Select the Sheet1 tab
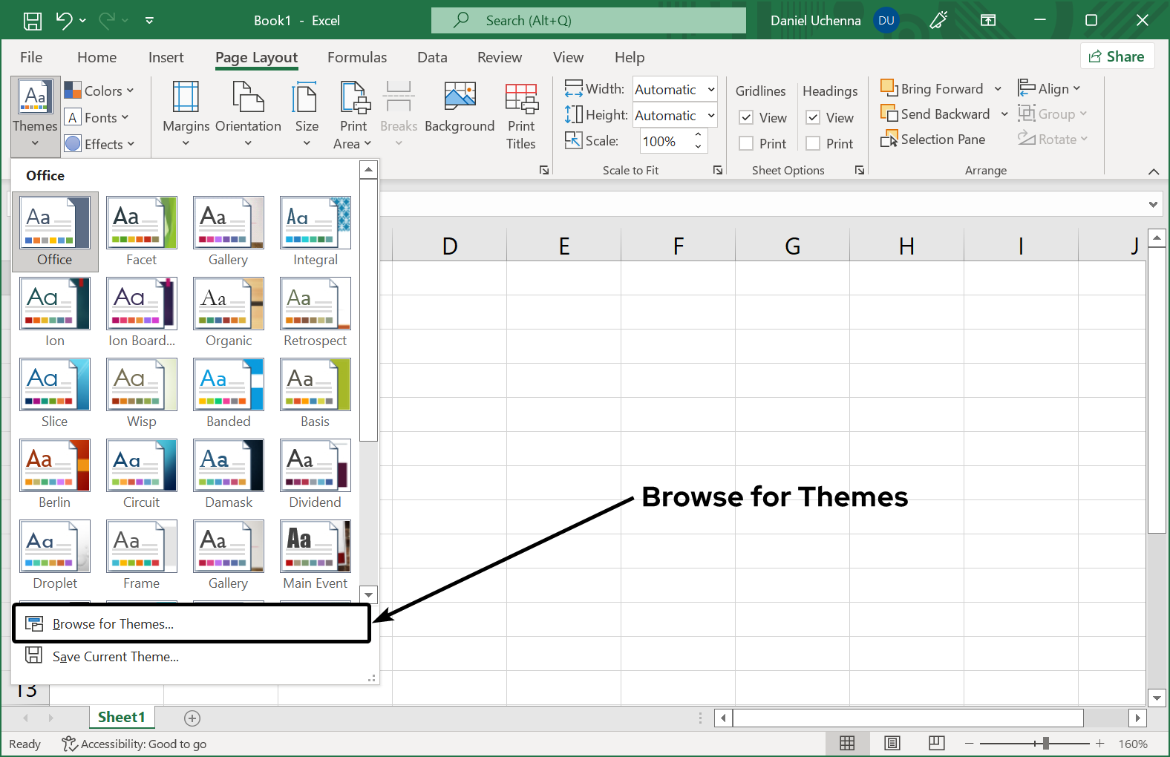Screen dimensions: 1170x757 (x=122, y=717)
